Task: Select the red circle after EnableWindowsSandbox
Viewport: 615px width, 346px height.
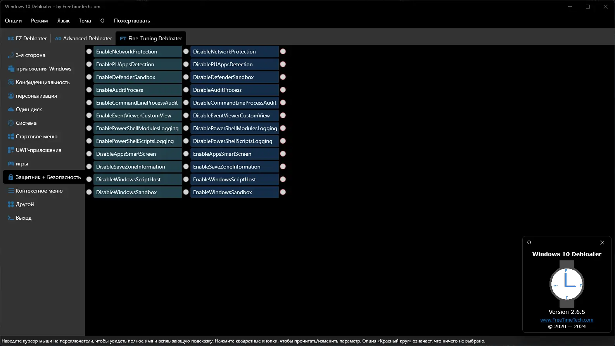Action: pos(283,192)
